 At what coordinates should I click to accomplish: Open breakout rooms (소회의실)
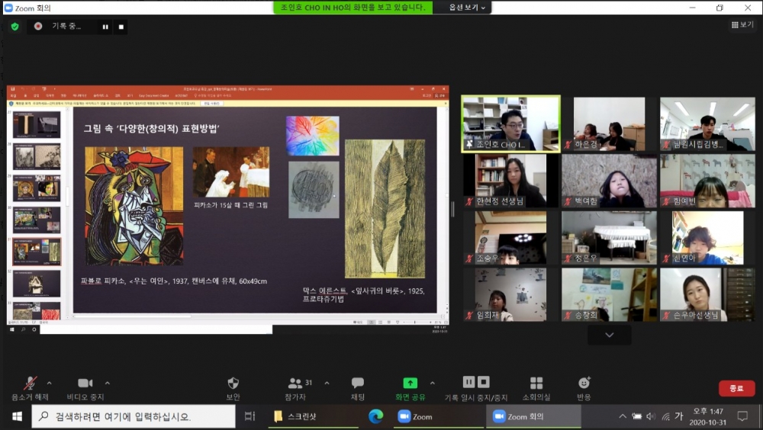point(536,388)
